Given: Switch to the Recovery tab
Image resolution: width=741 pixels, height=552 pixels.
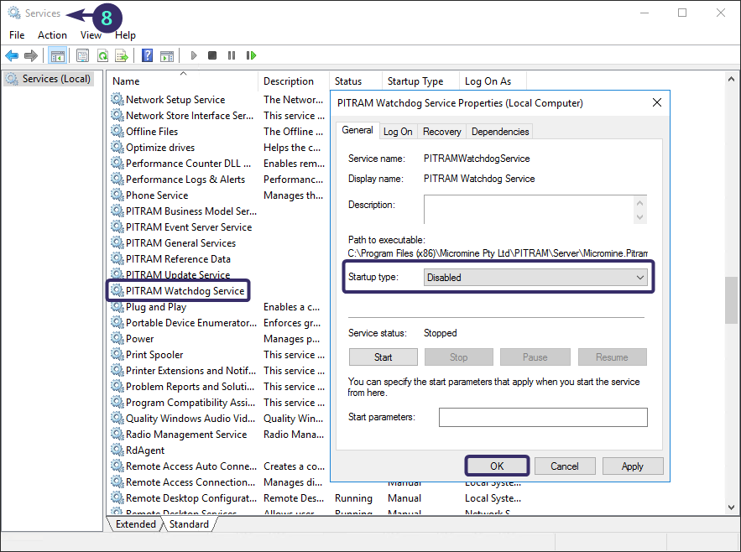Looking at the screenshot, I should tap(441, 131).
